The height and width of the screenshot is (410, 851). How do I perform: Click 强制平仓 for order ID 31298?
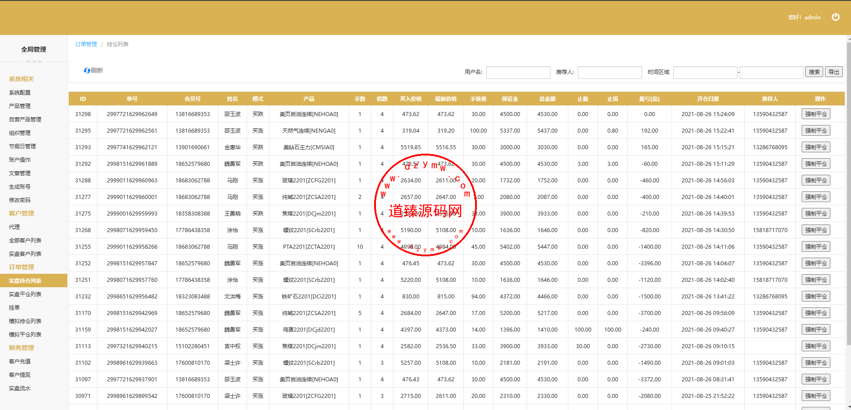(816, 114)
